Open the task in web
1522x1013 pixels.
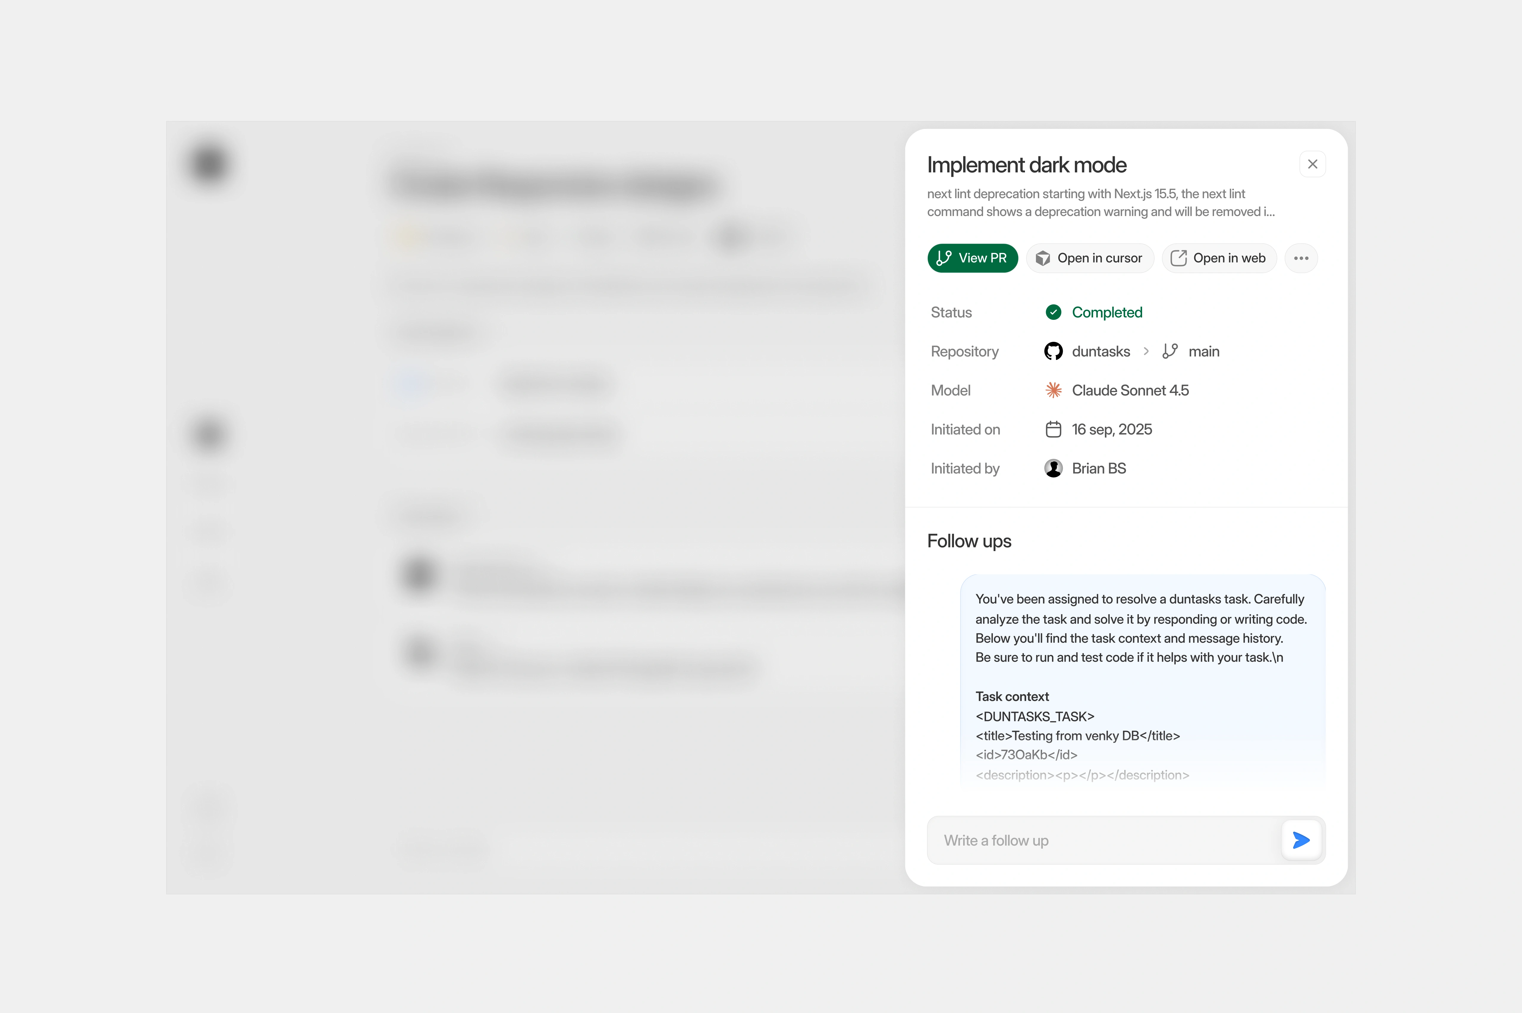[1218, 258]
